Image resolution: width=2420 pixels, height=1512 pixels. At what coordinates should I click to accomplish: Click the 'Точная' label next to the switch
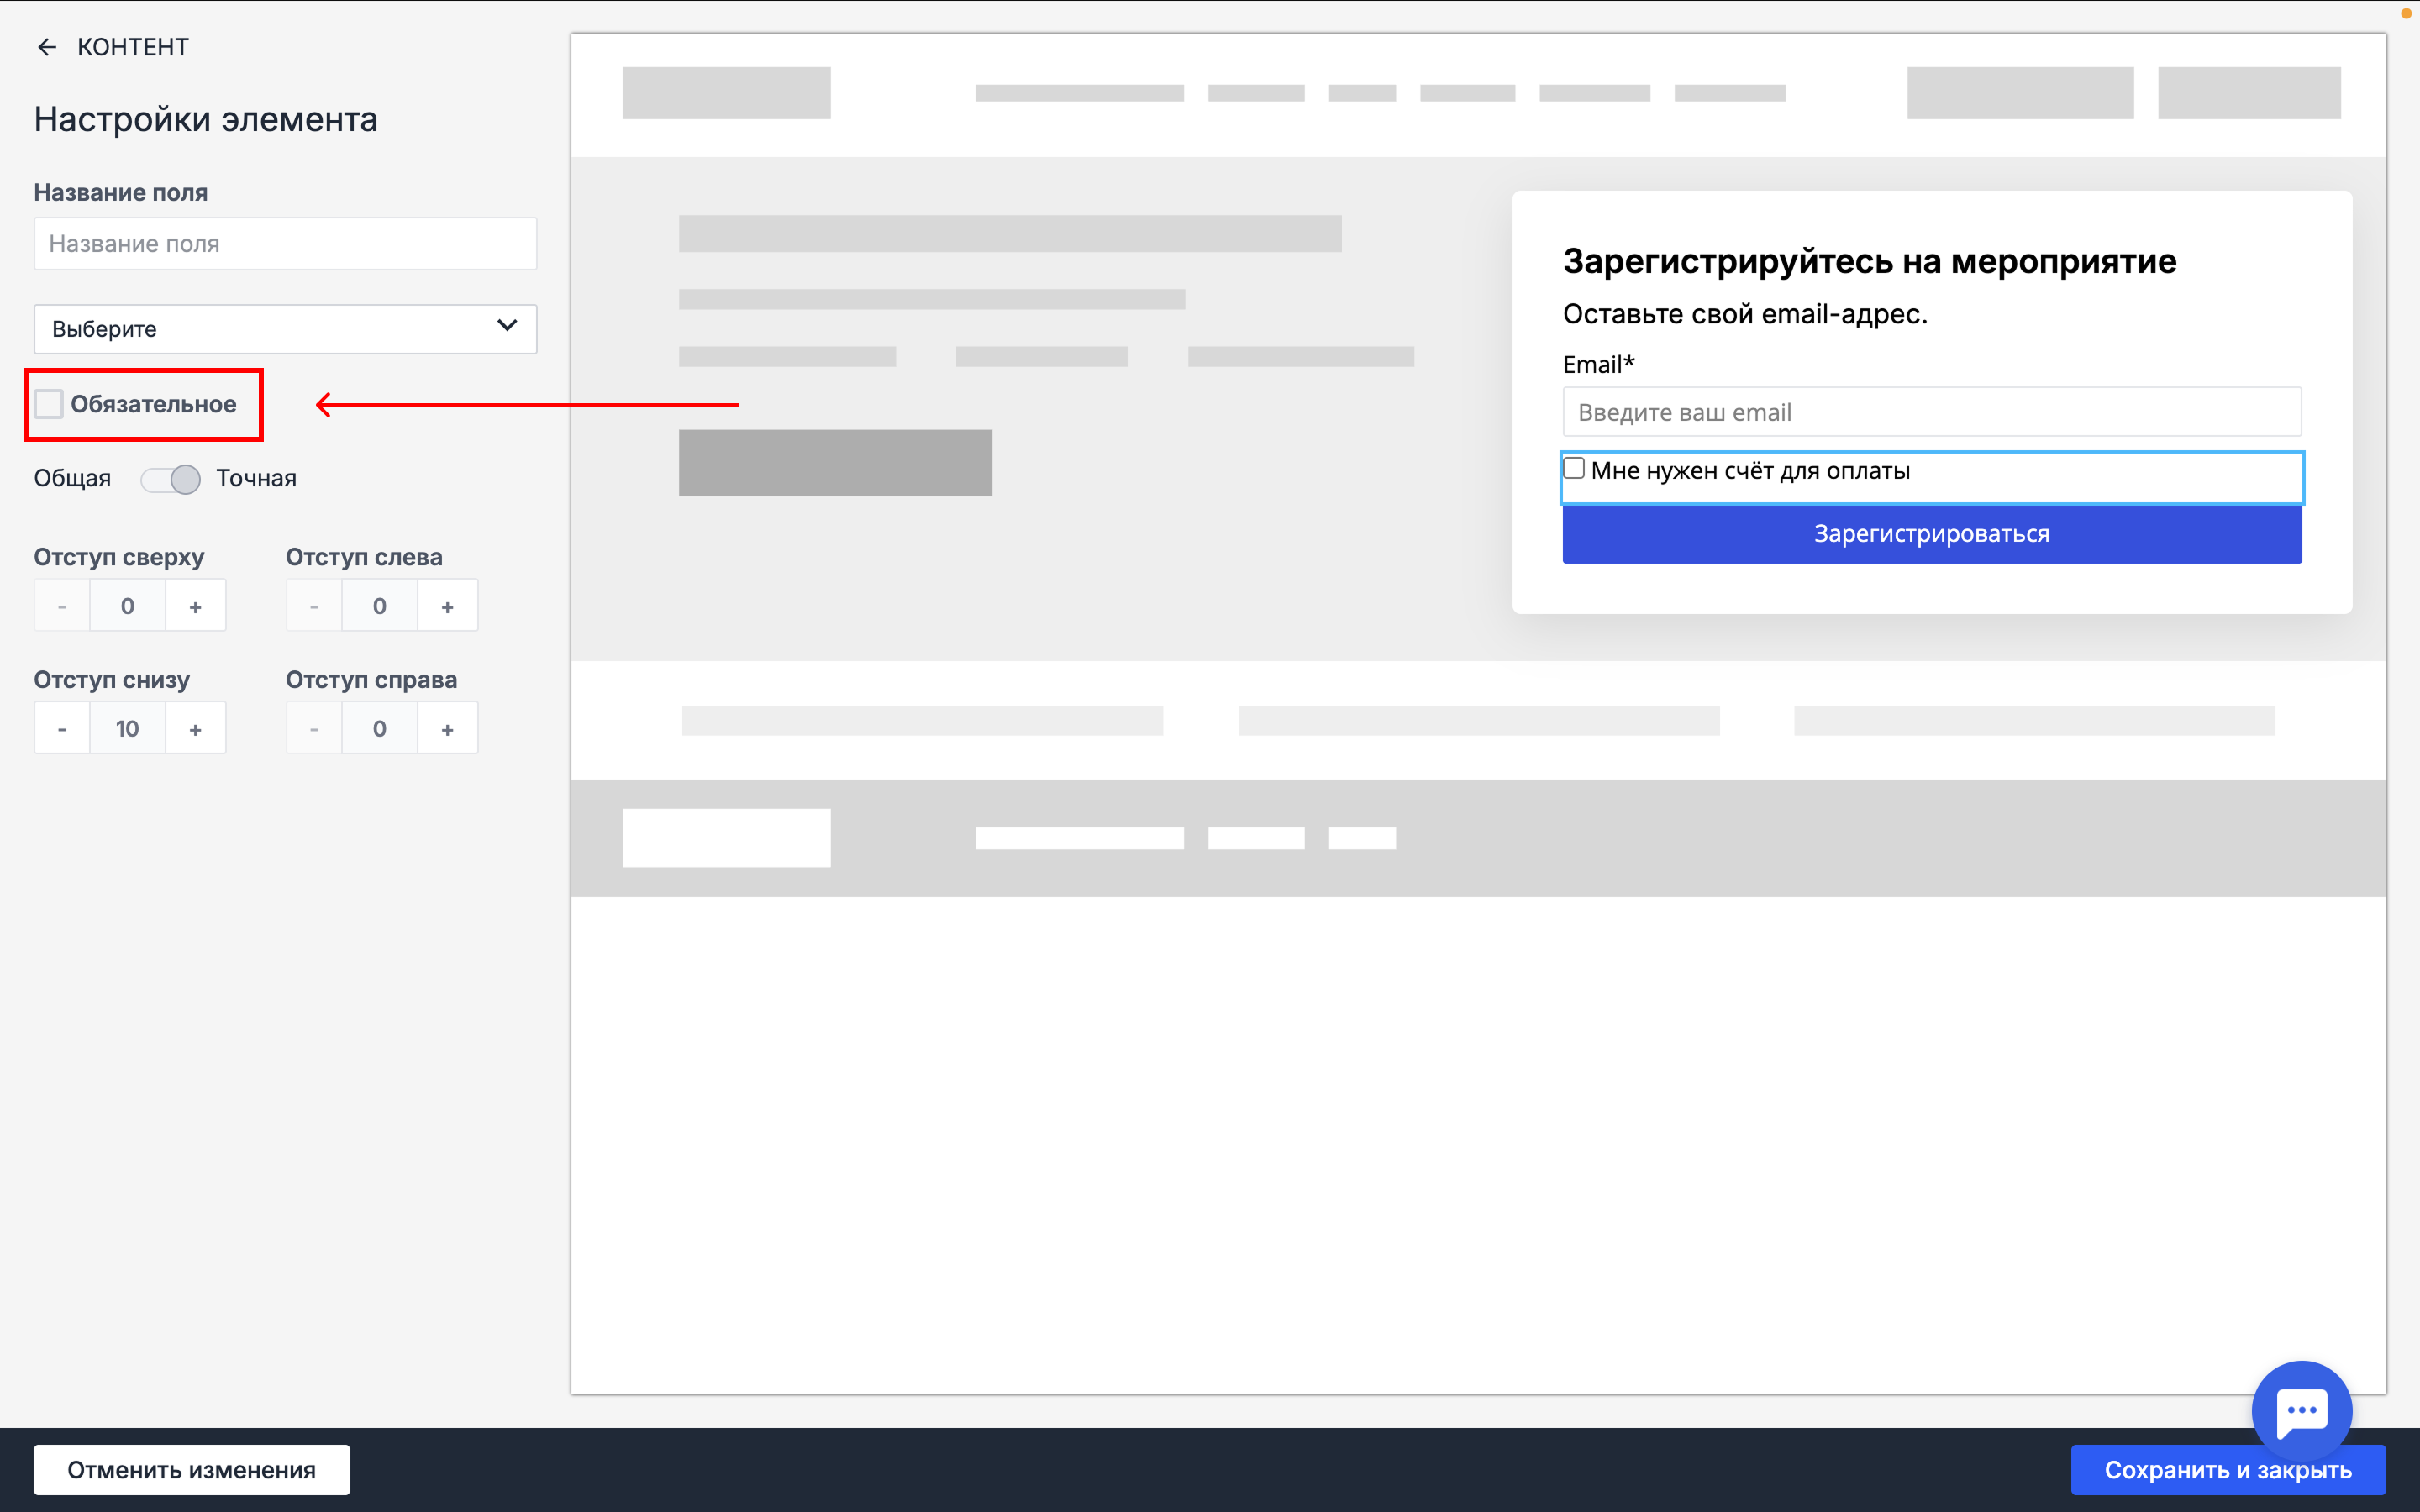tap(256, 479)
